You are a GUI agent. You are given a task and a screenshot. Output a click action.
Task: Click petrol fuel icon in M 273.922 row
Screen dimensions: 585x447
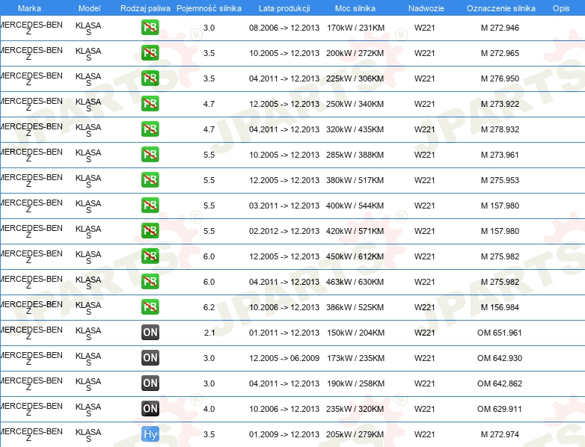pyautogui.click(x=150, y=104)
